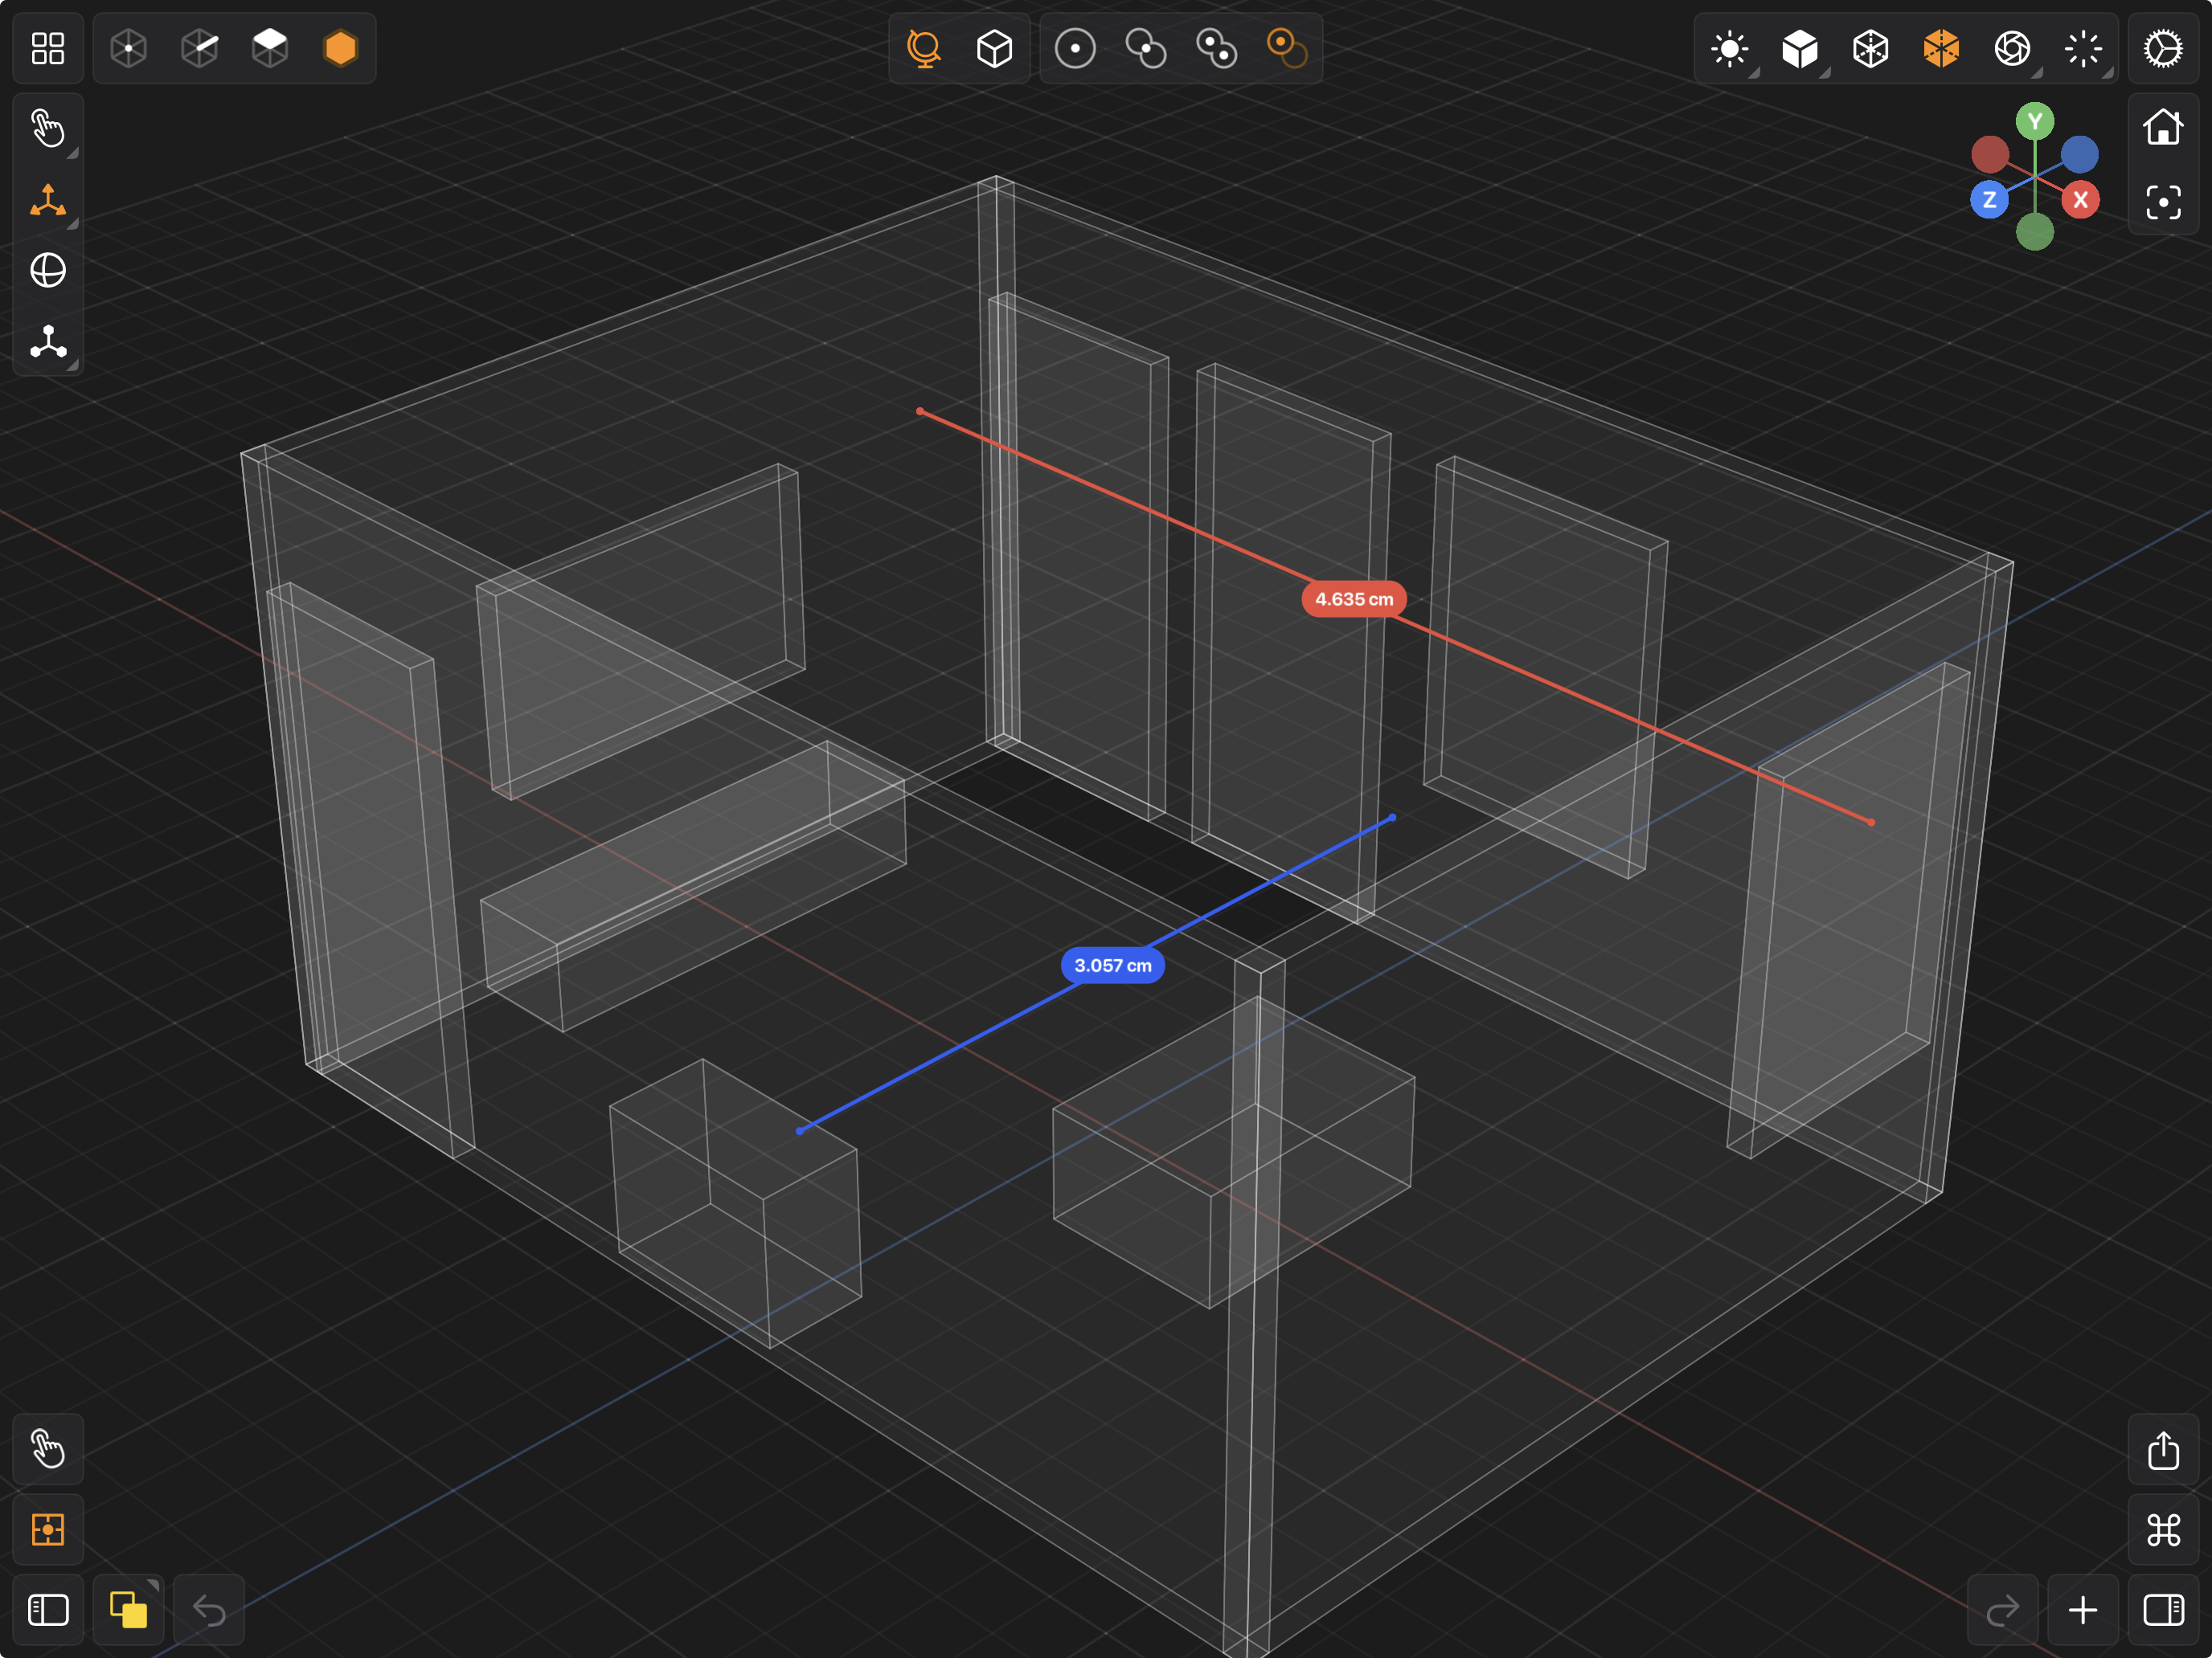Click the wireframe cube display icon
This screenshot has width=2212, height=1658.
(1871, 48)
